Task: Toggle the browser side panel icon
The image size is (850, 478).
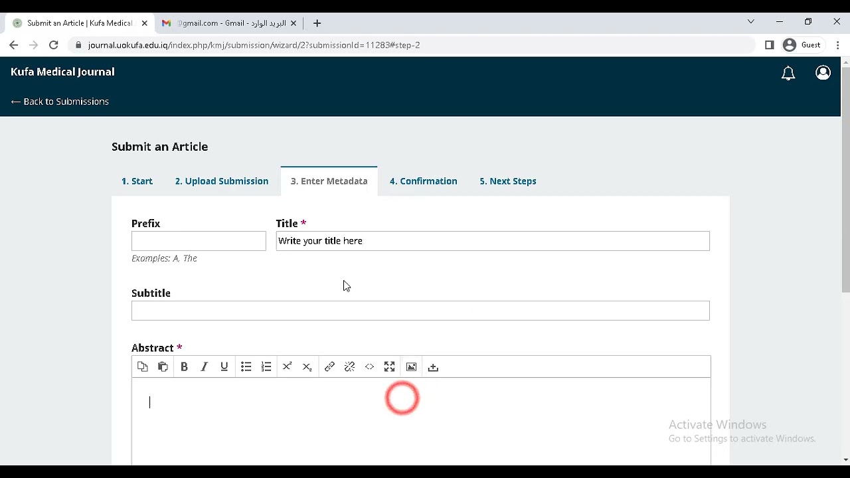Action: click(x=769, y=45)
